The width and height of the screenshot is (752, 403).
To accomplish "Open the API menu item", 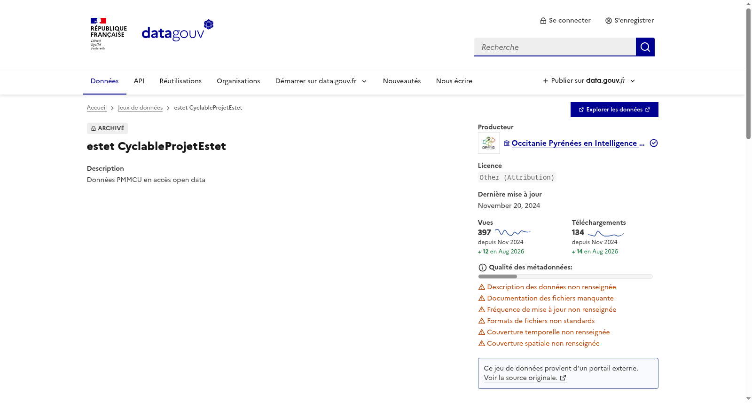I will (139, 81).
